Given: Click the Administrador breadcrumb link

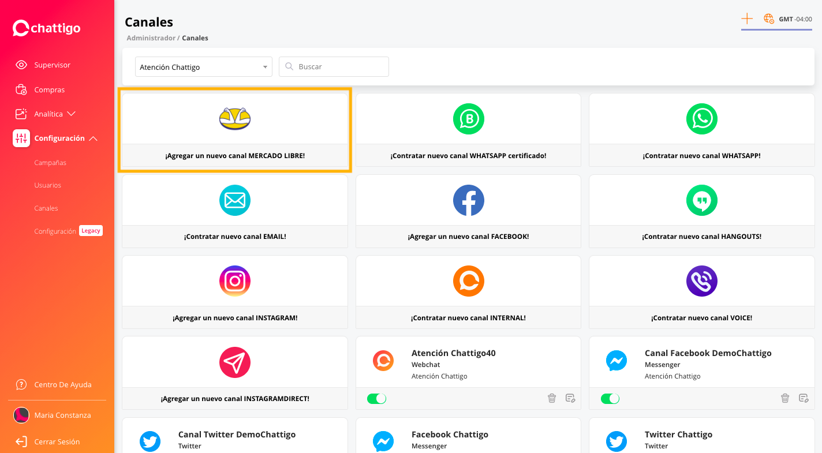Looking at the screenshot, I should (150, 38).
